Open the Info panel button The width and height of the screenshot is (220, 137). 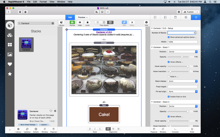point(146,23)
